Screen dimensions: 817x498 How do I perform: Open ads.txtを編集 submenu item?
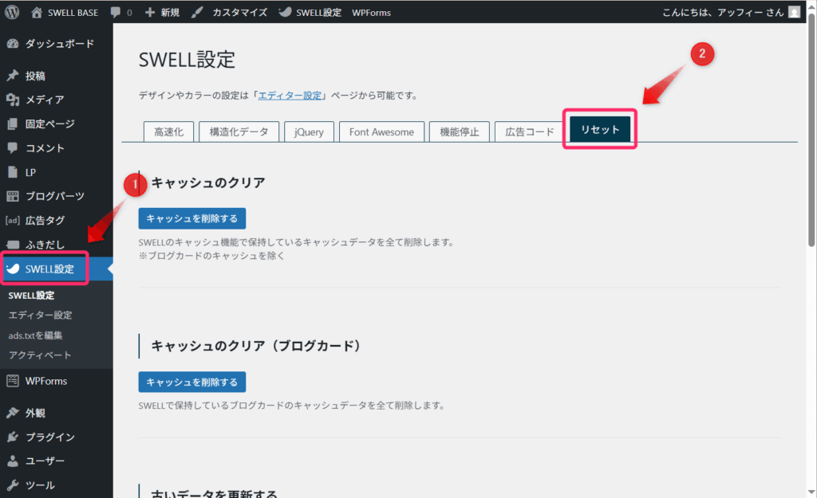point(35,335)
